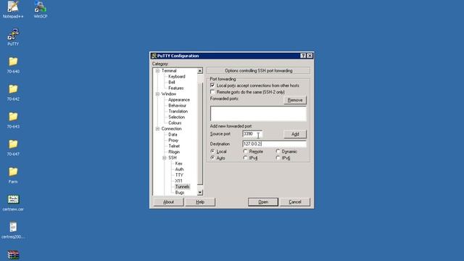Image resolution: width=464 pixels, height=261 pixels.
Task: Open the Bugs category
Action: 180,192
